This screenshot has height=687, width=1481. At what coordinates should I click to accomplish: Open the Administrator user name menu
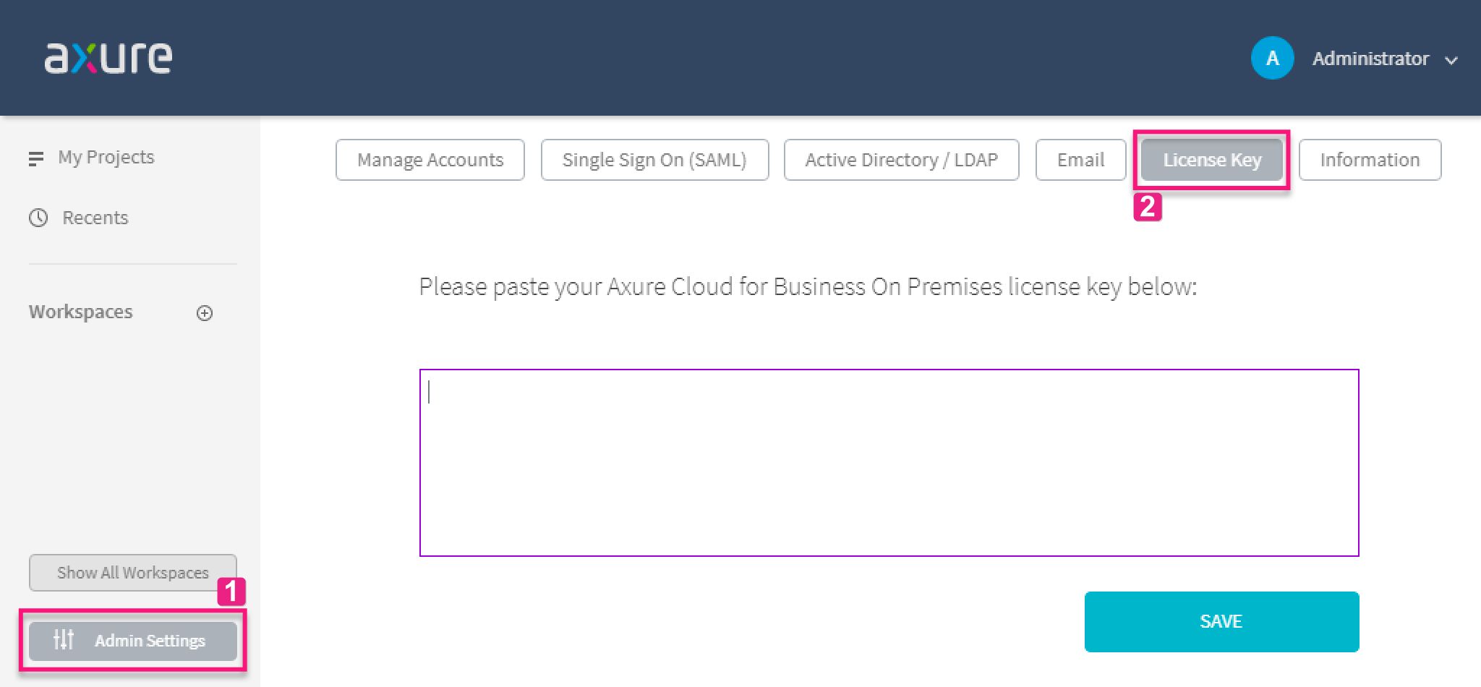coord(1370,59)
